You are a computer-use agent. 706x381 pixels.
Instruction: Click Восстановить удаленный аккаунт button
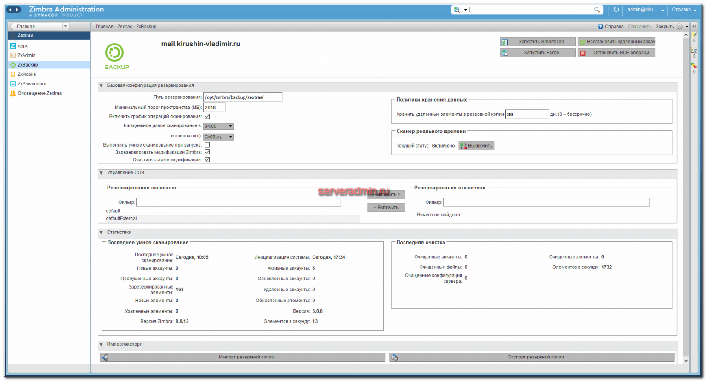(616, 42)
